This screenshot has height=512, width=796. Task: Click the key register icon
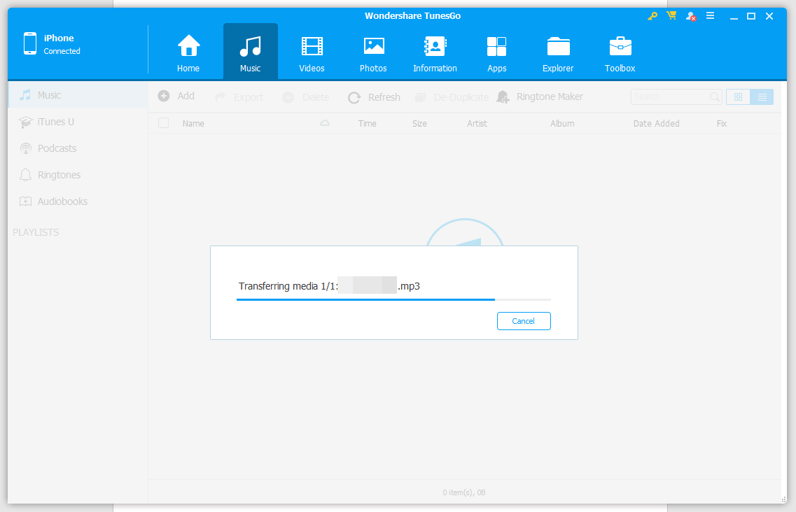tap(652, 16)
